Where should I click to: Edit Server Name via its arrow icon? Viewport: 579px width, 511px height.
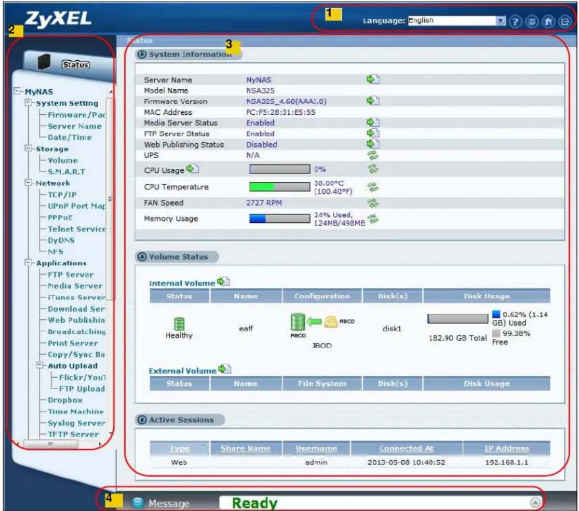click(373, 79)
